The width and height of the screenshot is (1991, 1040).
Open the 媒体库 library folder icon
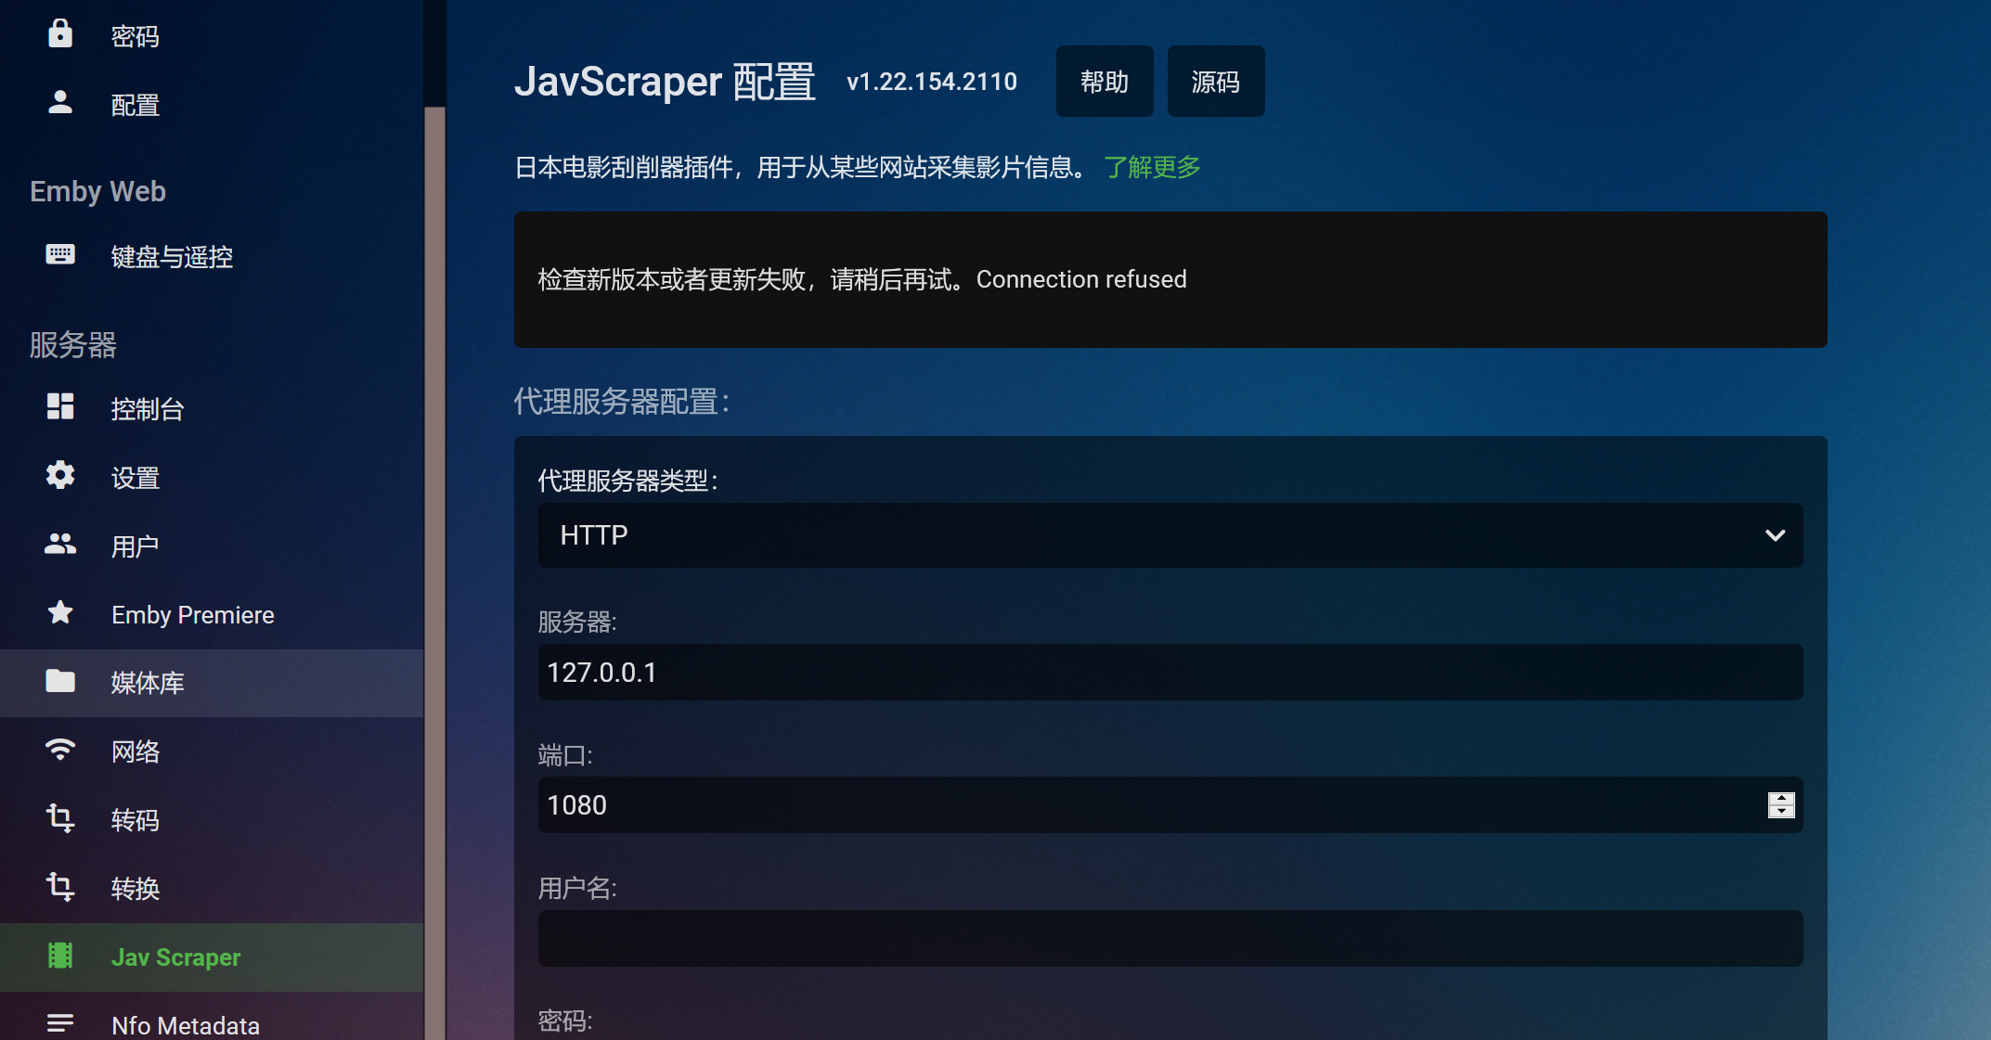(x=59, y=682)
